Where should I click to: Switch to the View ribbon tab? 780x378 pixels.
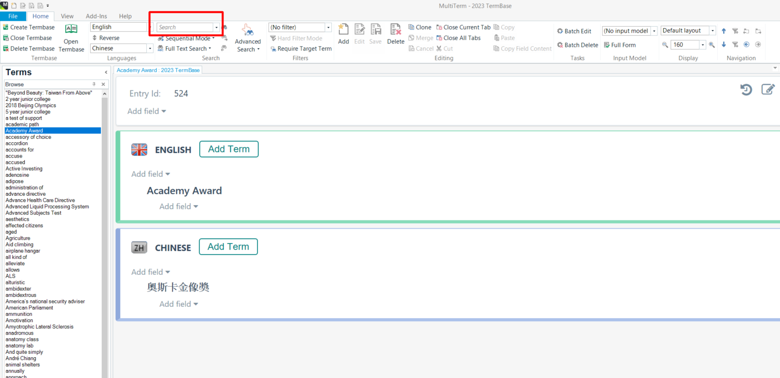(x=67, y=16)
